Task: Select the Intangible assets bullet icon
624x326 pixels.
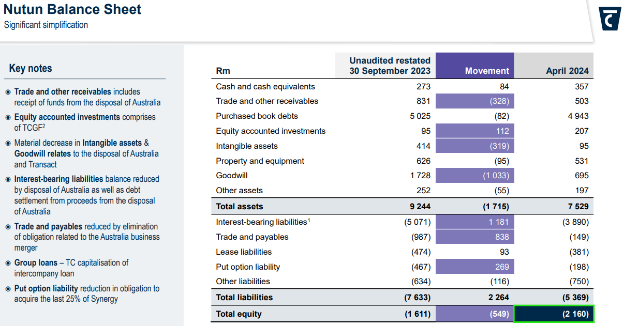Action: [x=7, y=143]
